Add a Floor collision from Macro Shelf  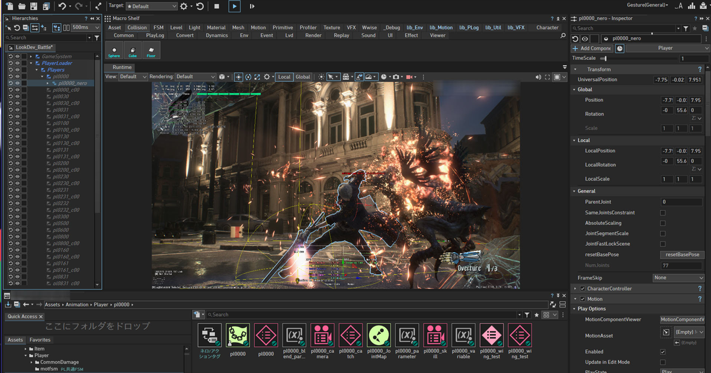click(151, 51)
